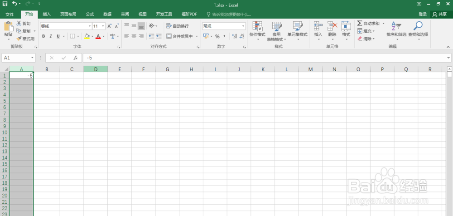Expand the formula bar chevron
Image resolution: width=453 pixels, height=216 pixels.
coord(448,58)
